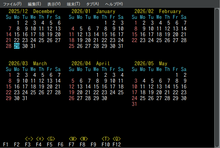The height and width of the screenshot is (148, 220).
Task: Click the <M> F7 function key label
Action: [73, 139]
